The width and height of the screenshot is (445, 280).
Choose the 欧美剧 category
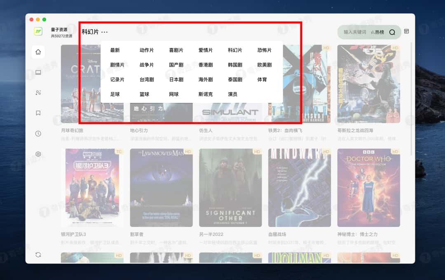click(x=265, y=65)
